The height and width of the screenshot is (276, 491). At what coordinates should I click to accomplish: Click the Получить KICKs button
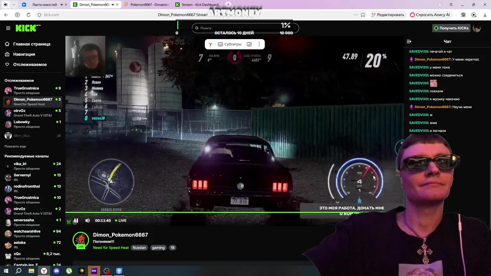pos(451,28)
